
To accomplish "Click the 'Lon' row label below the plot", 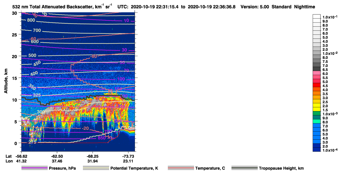I will pyautogui.click(x=9, y=161).
